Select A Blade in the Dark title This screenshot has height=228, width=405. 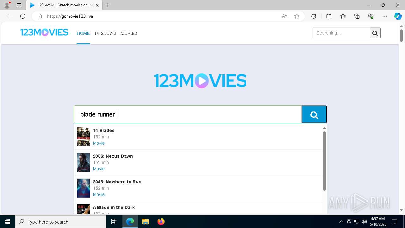tap(114, 207)
